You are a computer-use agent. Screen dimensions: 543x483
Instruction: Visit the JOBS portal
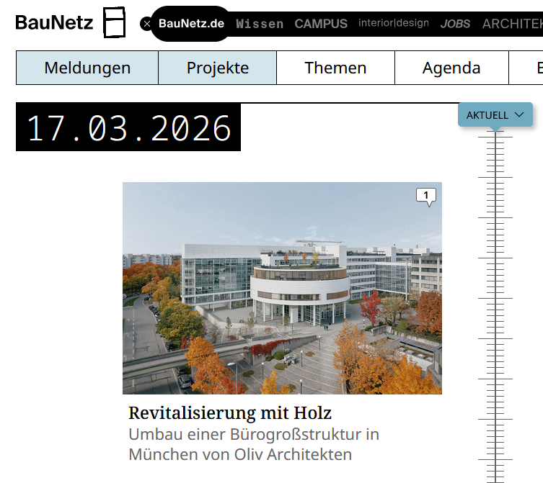point(456,24)
